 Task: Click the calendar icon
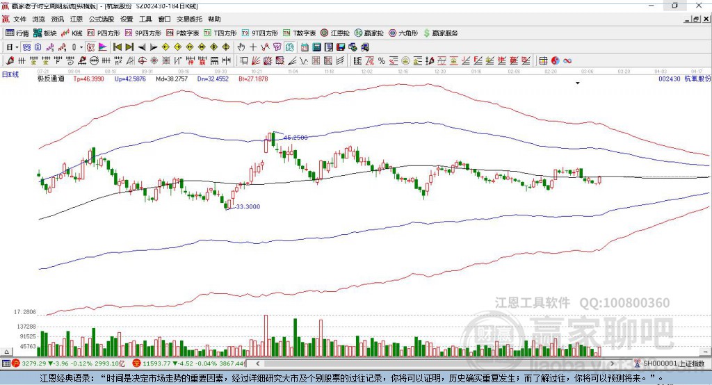click(305, 47)
